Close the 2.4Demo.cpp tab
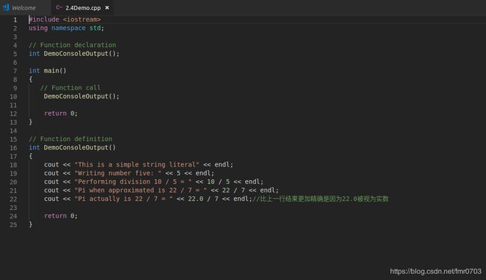 [107, 7]
